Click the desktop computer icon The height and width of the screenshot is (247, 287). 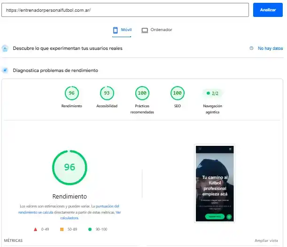tap(145, 30)
